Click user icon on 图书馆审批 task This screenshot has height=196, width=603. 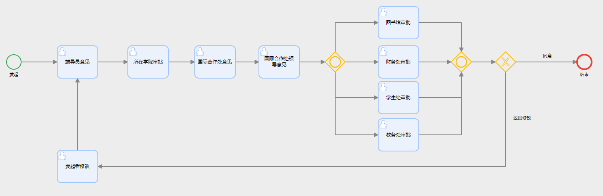click(383, 12)
